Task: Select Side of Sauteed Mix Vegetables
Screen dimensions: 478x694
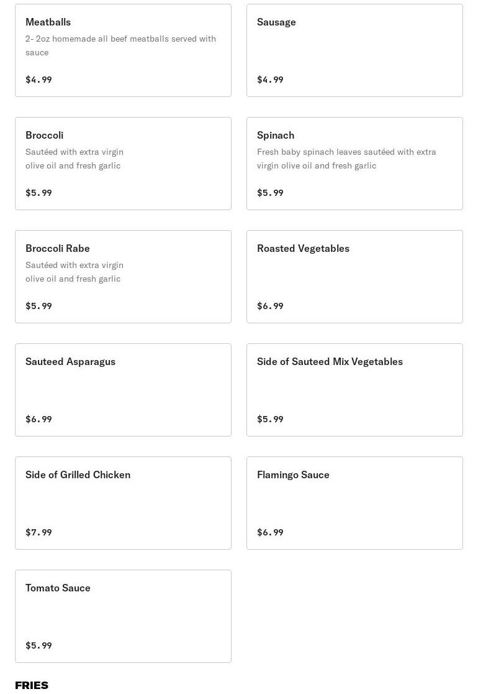Action: [x=330, y=362]
